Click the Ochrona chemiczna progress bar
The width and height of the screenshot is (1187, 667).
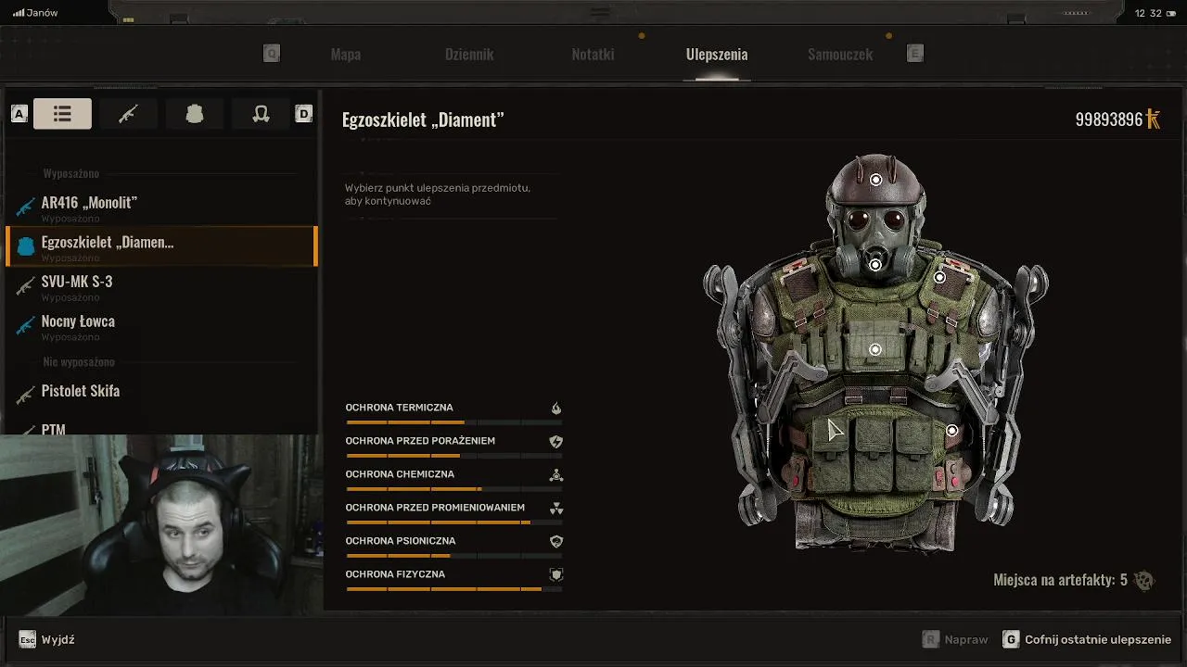[x=453, y=489]
